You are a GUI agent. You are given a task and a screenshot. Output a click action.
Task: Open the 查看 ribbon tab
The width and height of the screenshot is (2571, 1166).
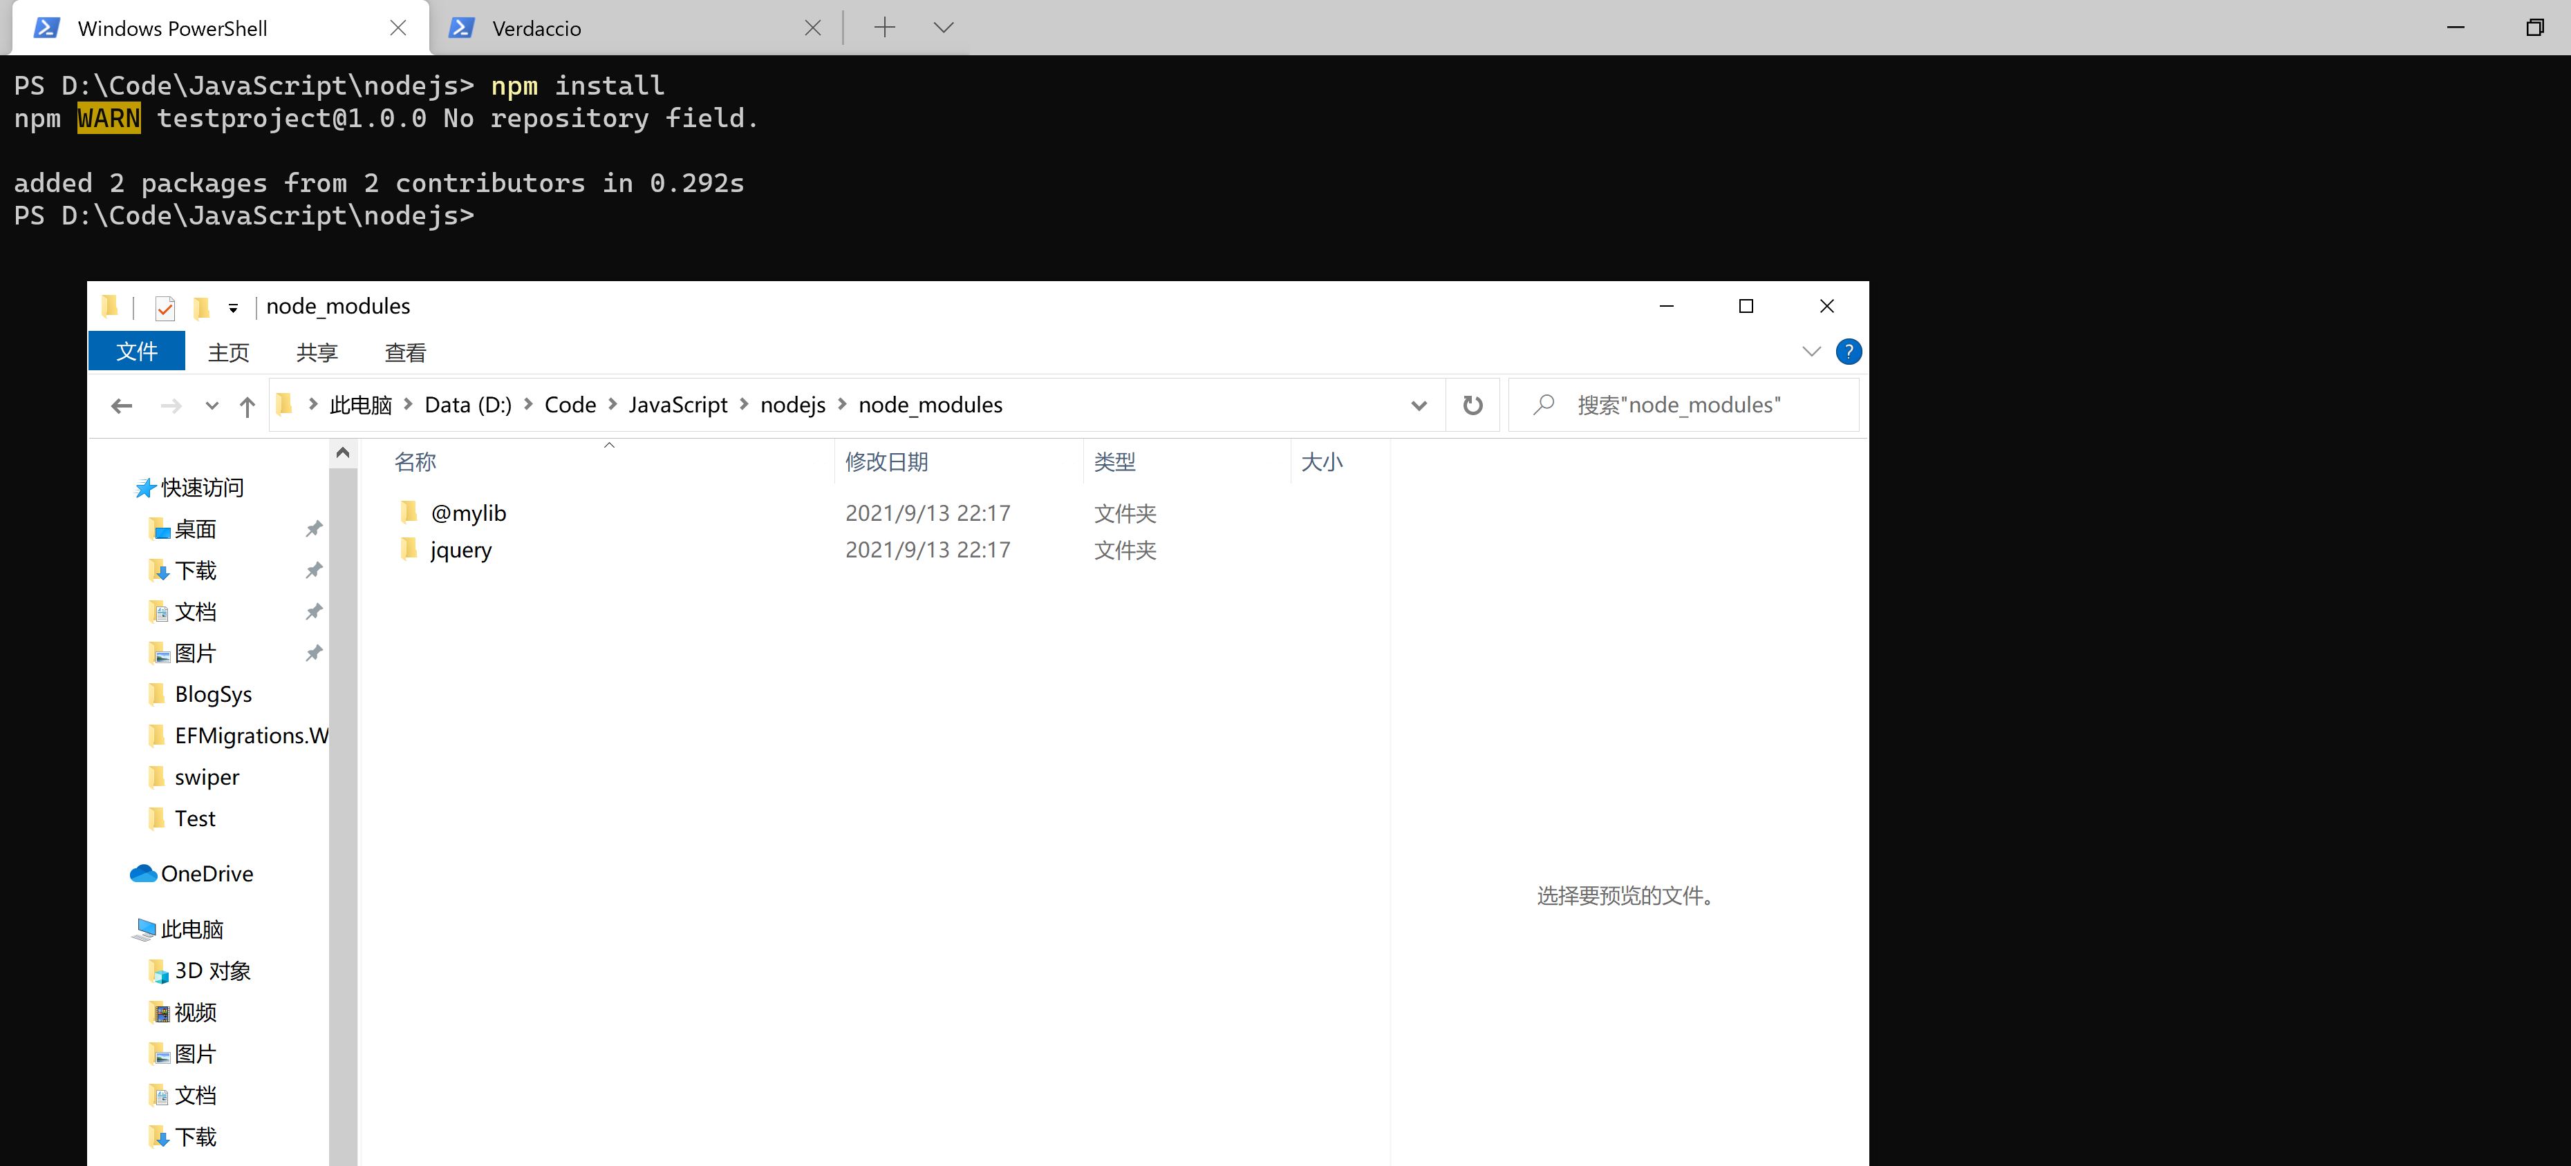click(x=405, y=352)
